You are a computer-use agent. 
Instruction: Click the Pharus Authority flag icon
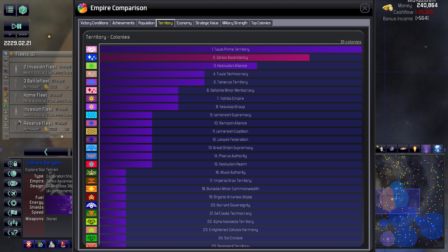[92, 156]
